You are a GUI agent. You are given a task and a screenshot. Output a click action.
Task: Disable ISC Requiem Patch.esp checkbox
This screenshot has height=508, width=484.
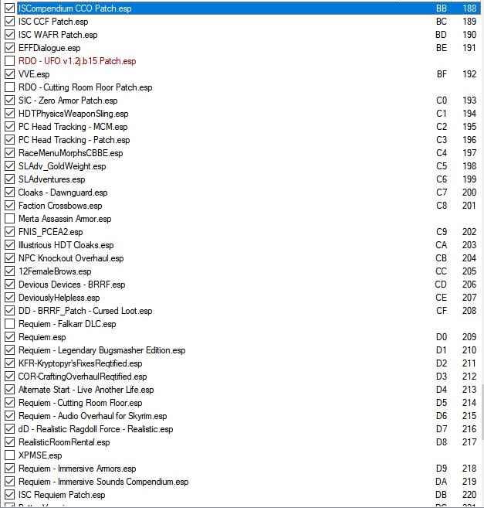point(10,495)
